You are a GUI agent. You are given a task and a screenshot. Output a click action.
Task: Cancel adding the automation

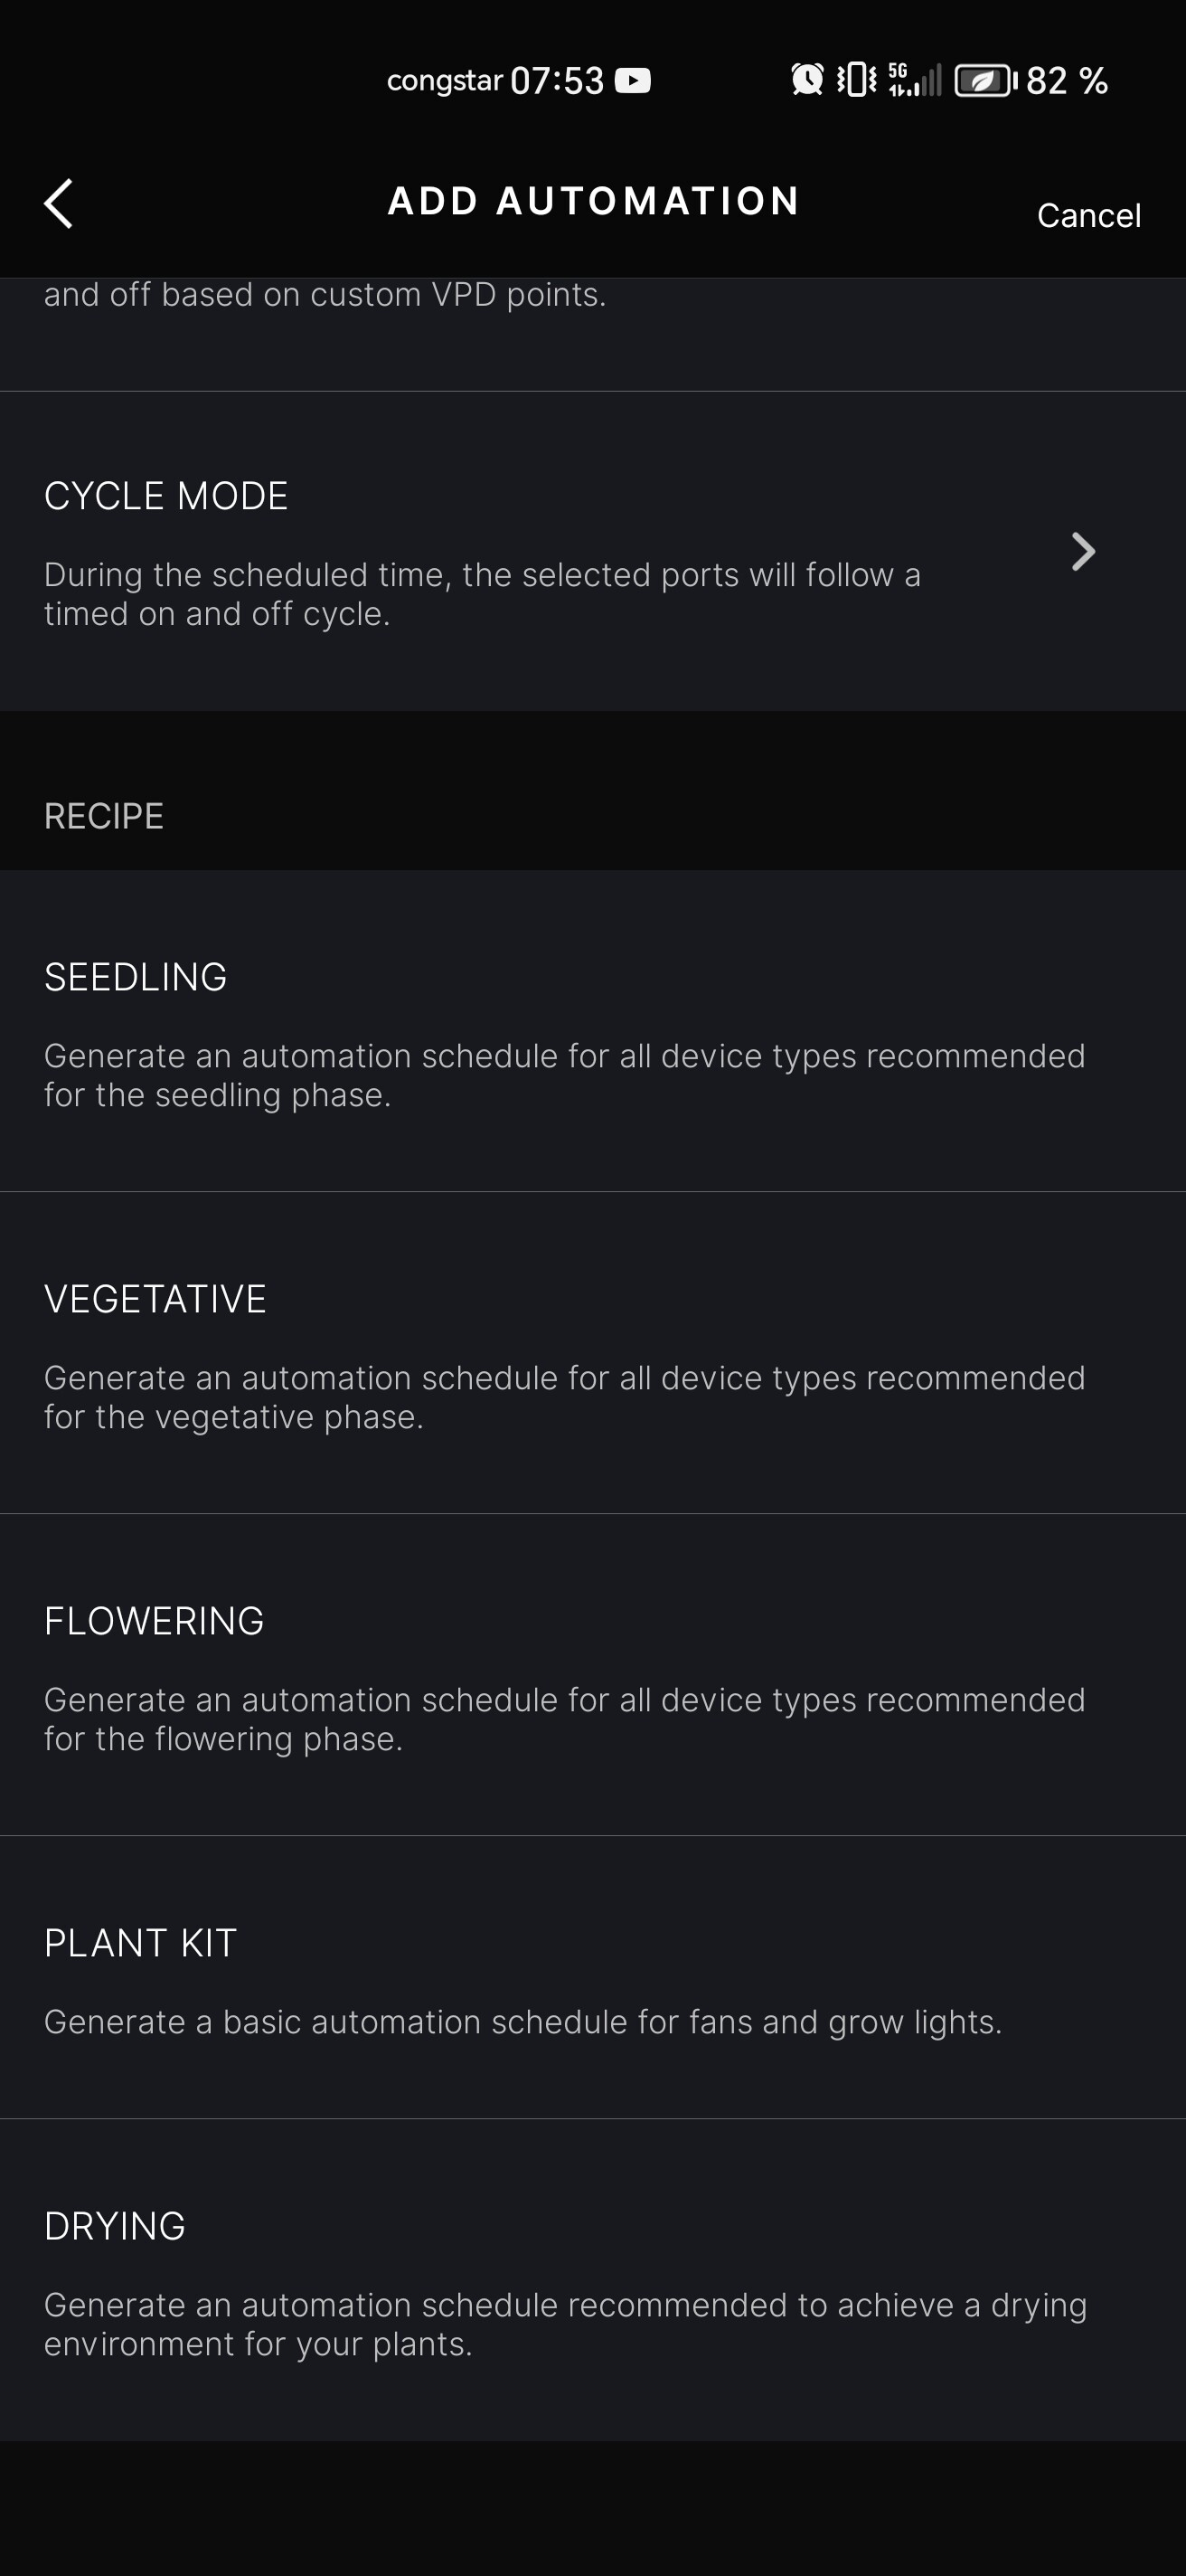(x=1088, y=215)
